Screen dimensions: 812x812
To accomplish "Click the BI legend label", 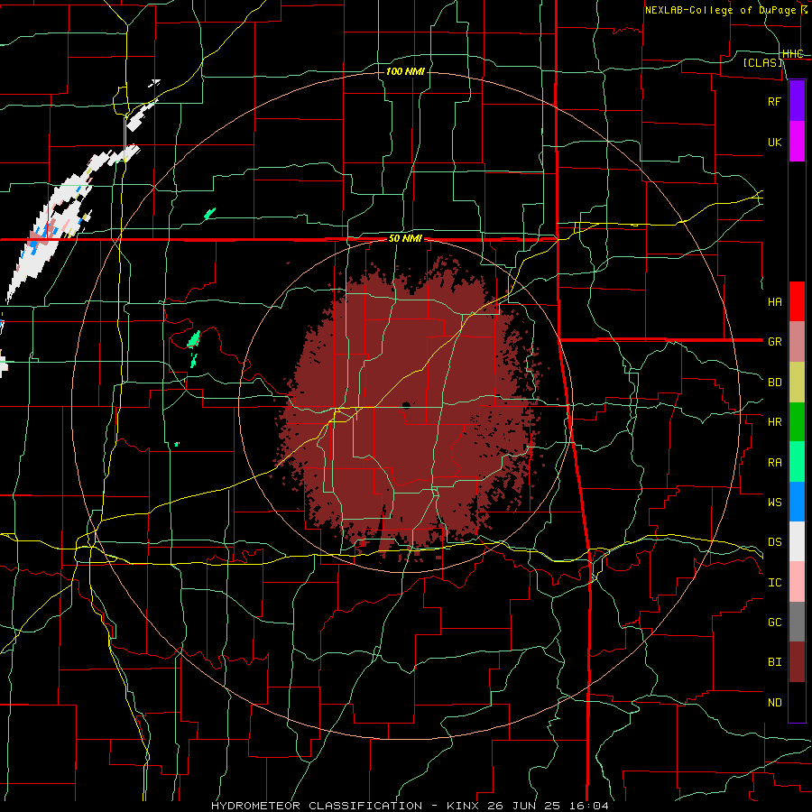I will tap(774, 662).
